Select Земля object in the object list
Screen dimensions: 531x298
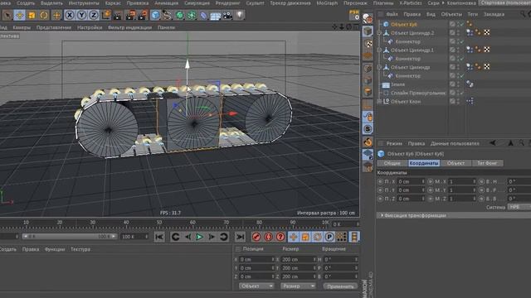tap(397, 84)
